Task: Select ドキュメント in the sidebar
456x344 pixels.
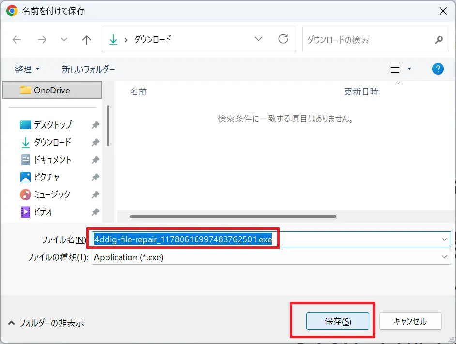Action: coord(53,160)
